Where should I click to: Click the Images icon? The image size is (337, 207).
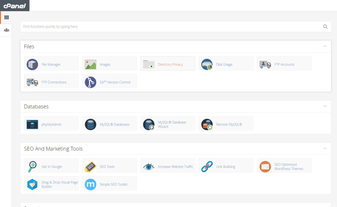91,64
